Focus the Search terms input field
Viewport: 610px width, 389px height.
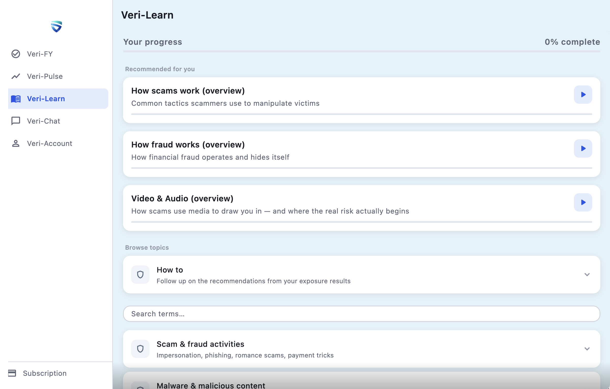(x=362, y=314)
